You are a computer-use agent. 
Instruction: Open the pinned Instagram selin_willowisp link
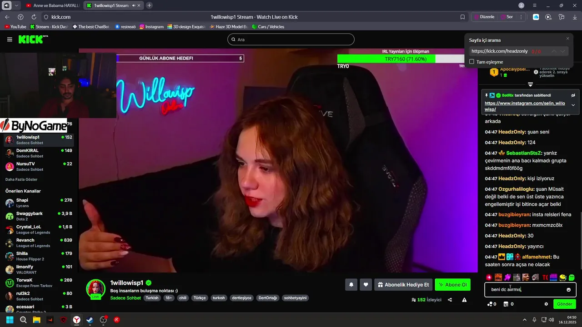pos(524,106)
